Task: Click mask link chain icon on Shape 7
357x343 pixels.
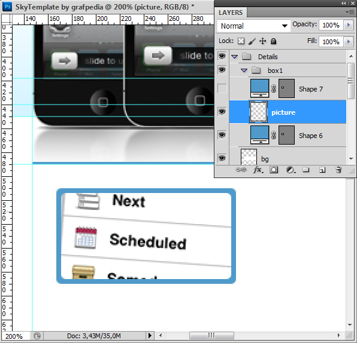Action: 274,88
